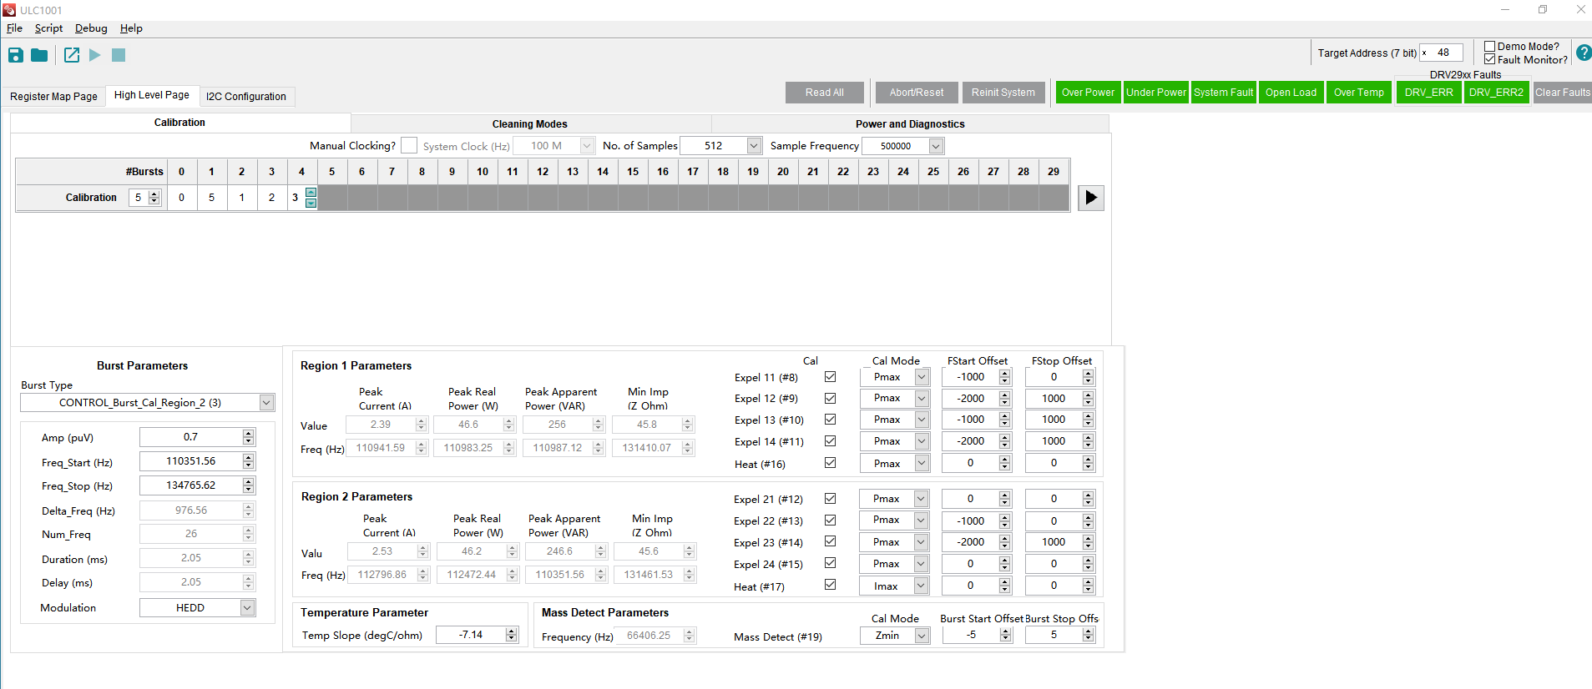Click the Freq_Start (Hz) value field
The height and width of the screenshot is (689, 1592).
pyautogui.click(x=191, y=461)
